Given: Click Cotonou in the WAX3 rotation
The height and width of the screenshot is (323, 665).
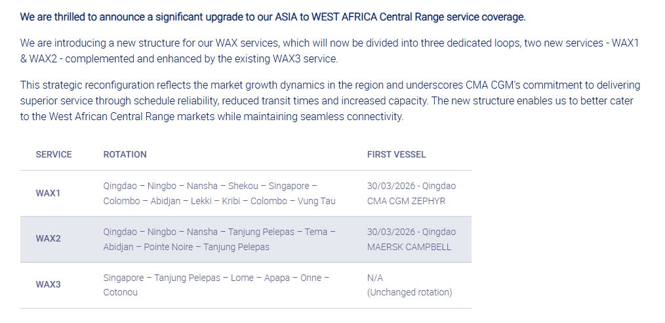Looking at the screenshot, I should click(120, 292).
